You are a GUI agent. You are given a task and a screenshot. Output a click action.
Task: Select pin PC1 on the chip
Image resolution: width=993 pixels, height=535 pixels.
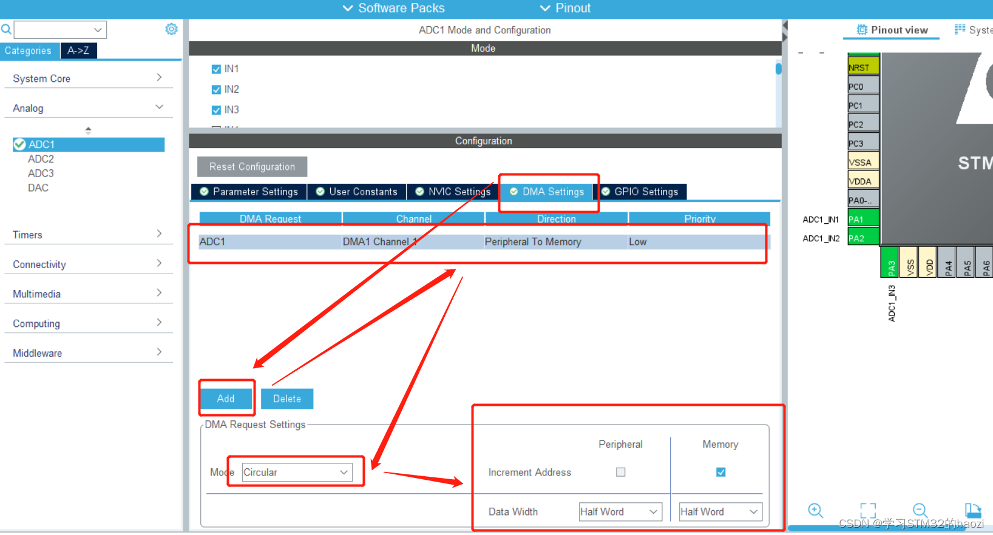coord(863,105)
